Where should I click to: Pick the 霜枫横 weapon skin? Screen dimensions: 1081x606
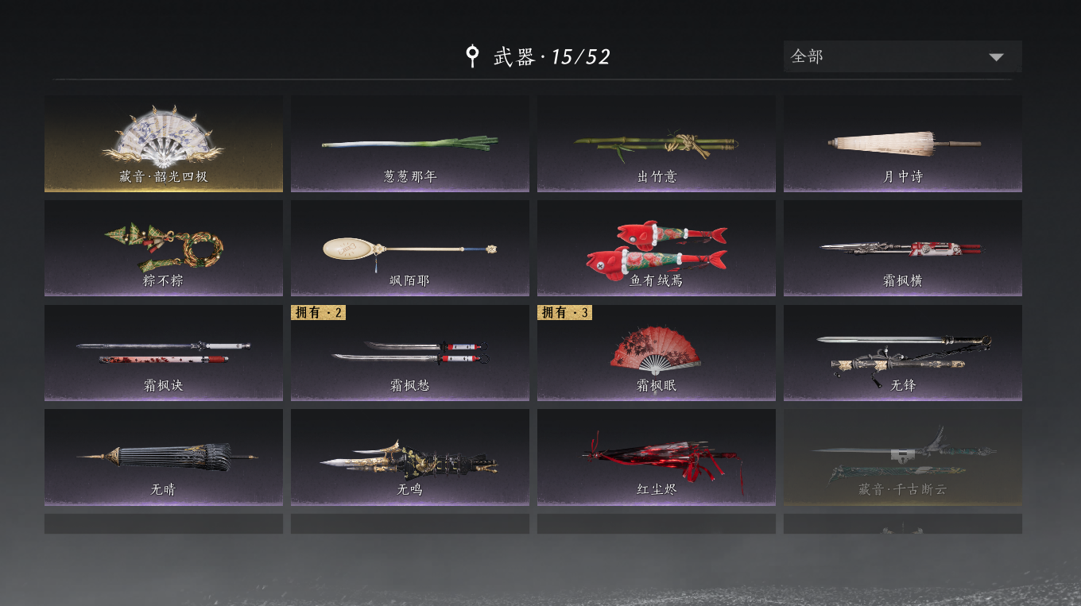[903, 248]
